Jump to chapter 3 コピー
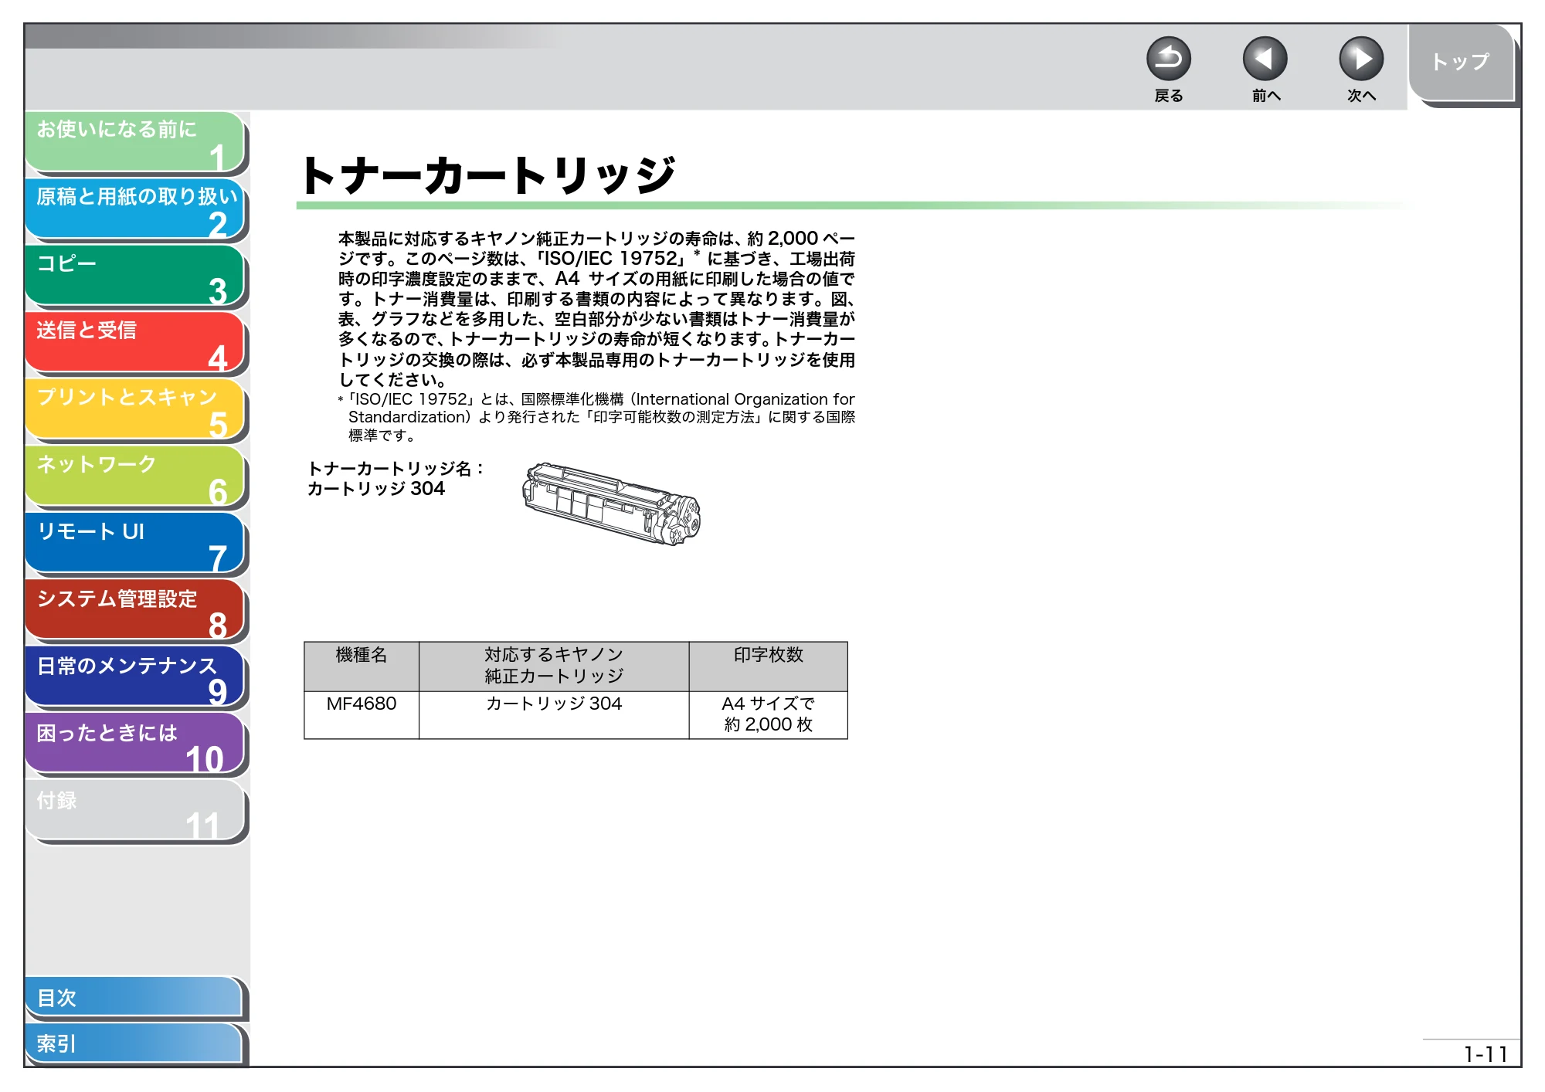 tap(135, 276)
